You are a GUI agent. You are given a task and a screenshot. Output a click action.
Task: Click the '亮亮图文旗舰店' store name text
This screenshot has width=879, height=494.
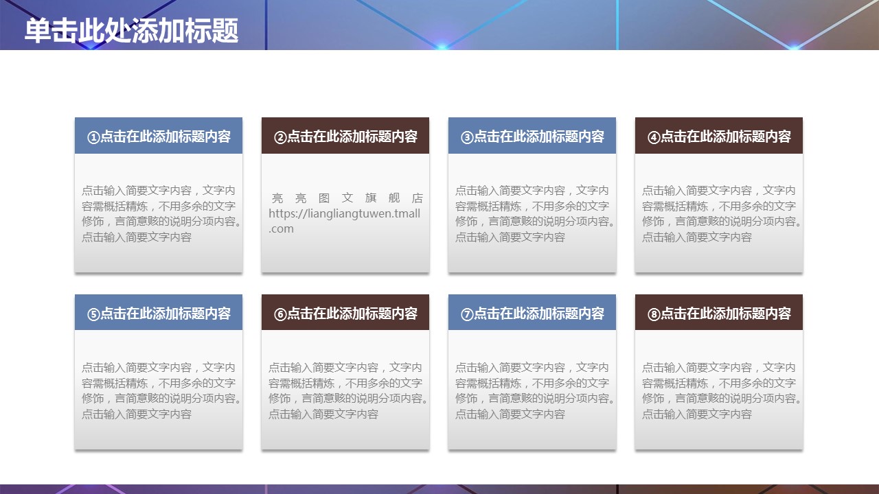[x=346, y=198]
